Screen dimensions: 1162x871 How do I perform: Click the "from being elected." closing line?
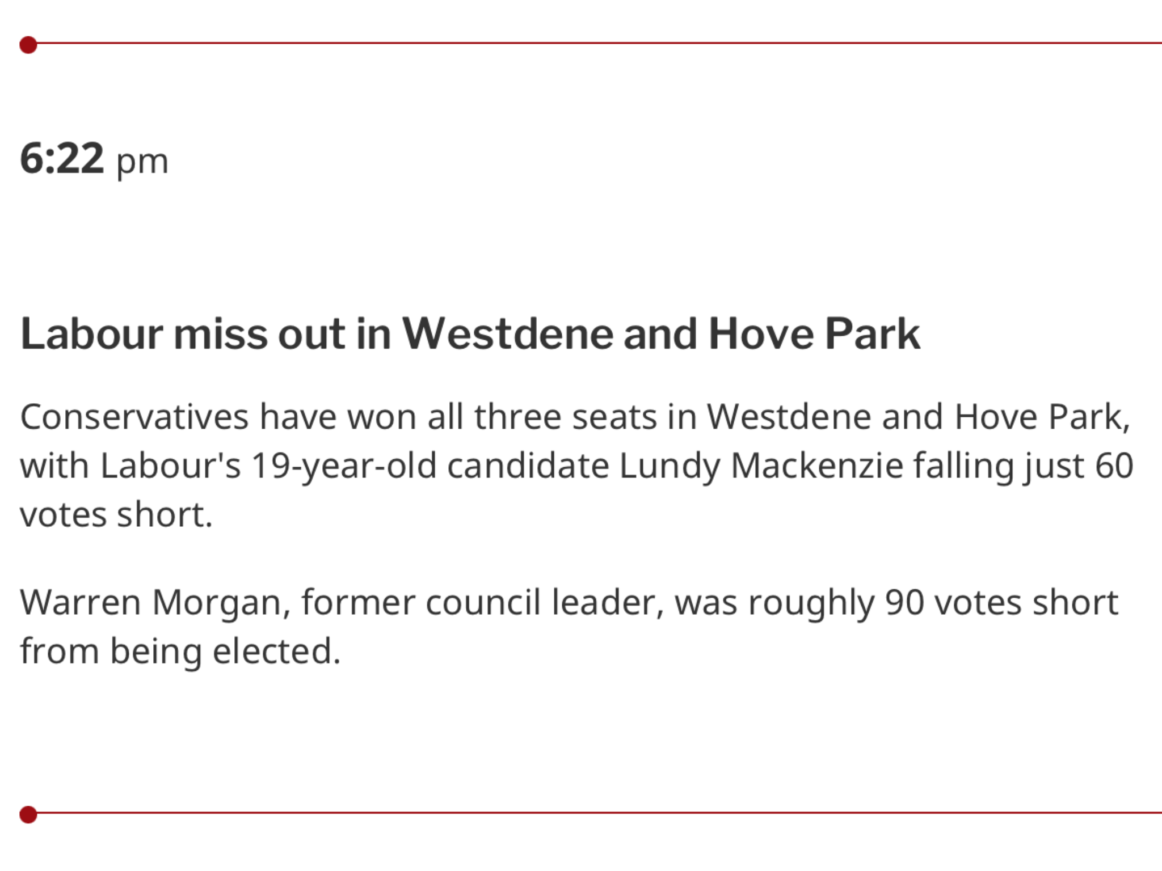click(180, 651)
